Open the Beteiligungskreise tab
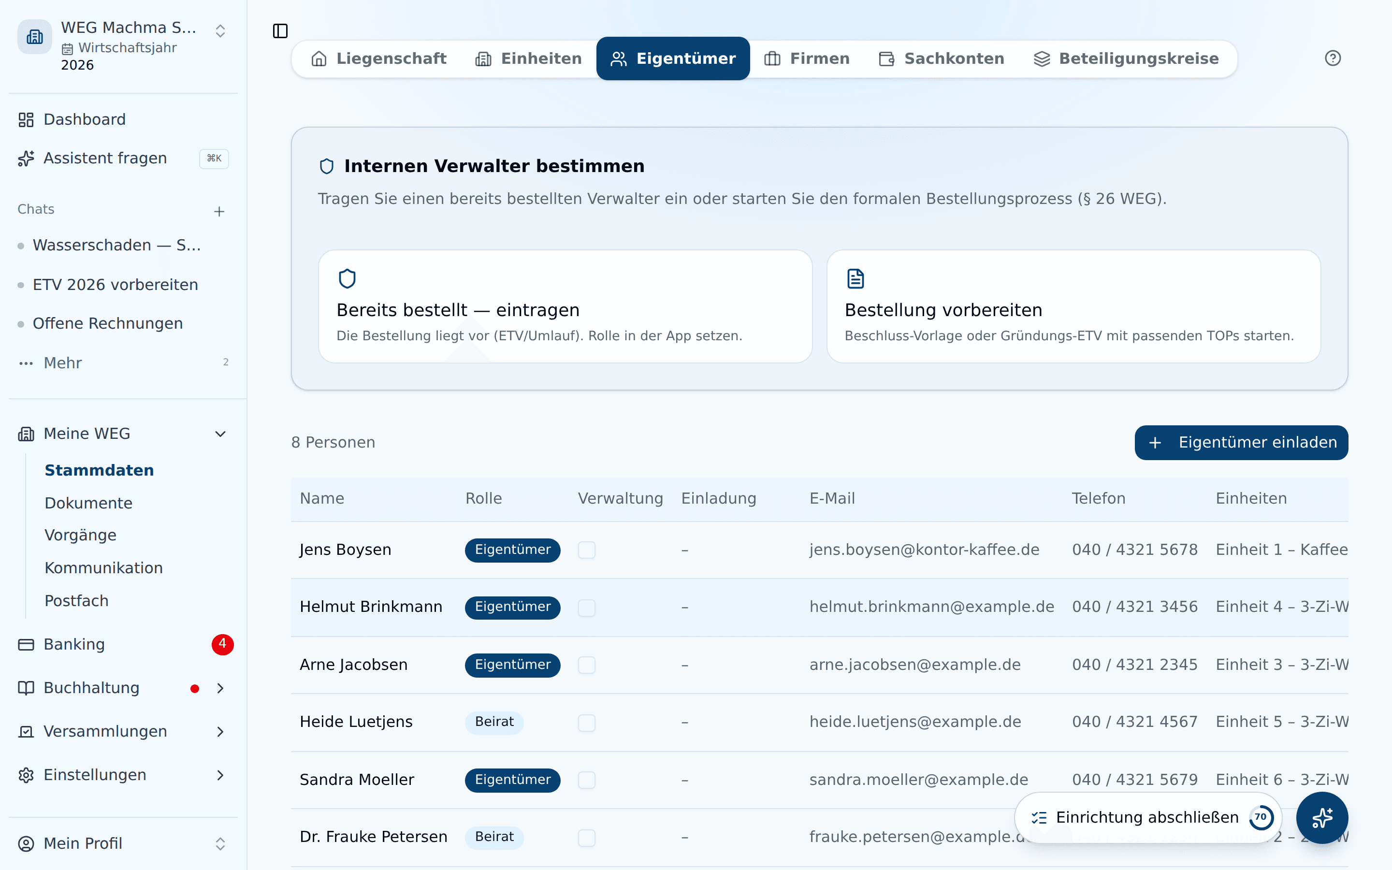The height and width of the screenshot is (870, 1392). (1126, 58)
